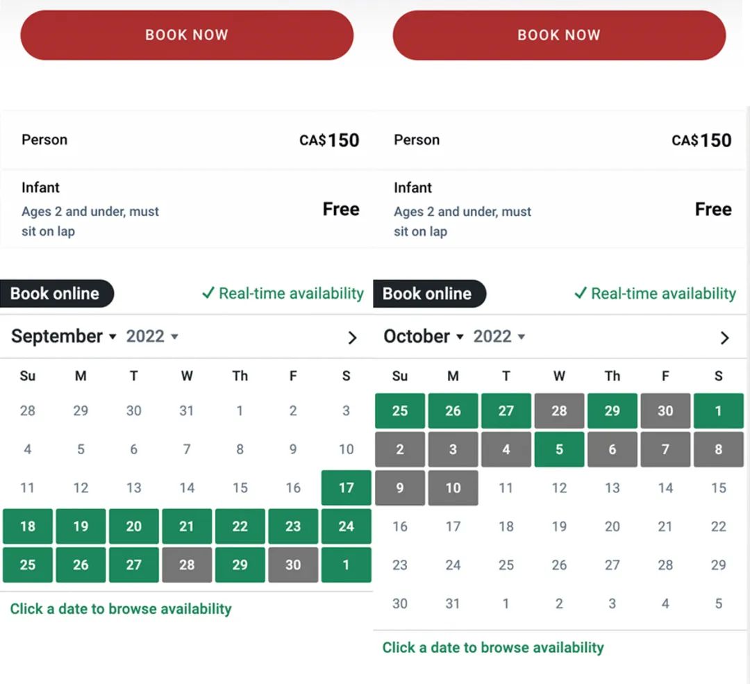This screenshot has width=750, height=684.
Task: Select green October 5 in the October calendar
Action: point(559,449)
